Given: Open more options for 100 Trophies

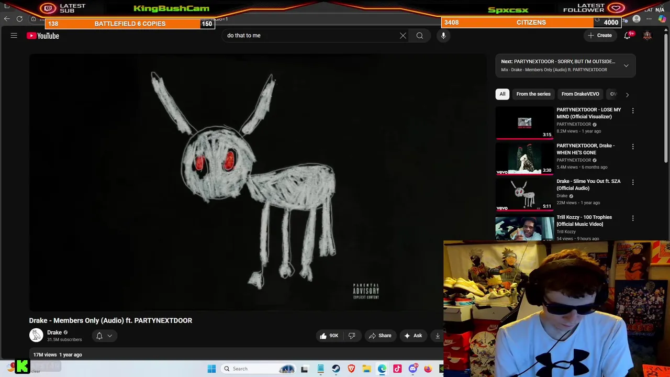Looking at the screenshot, I should pos(633,218).
